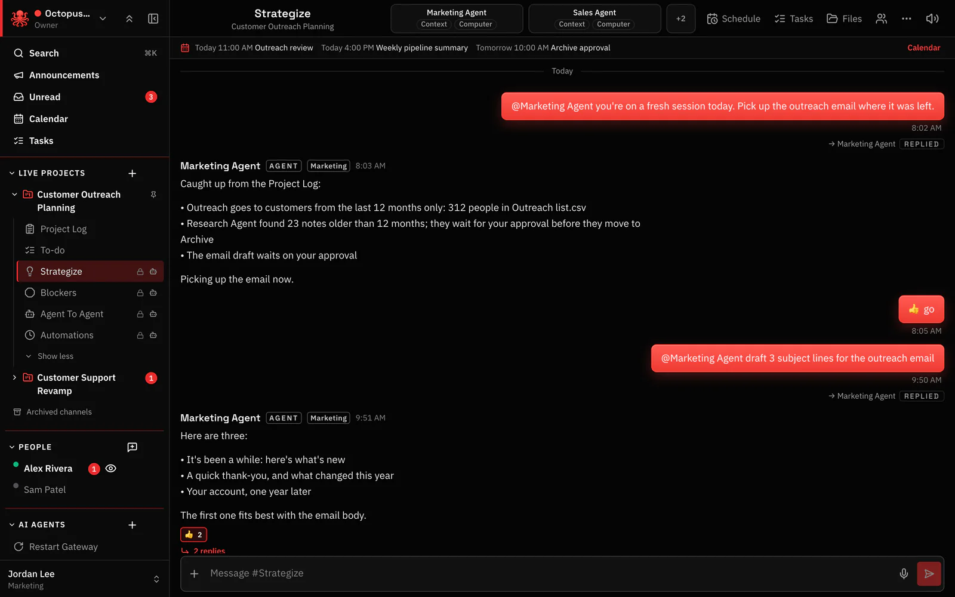This screenshot has height=597, width=955.
Task: Open Marketing Agent's Context tab
Action: pos(434,24)
